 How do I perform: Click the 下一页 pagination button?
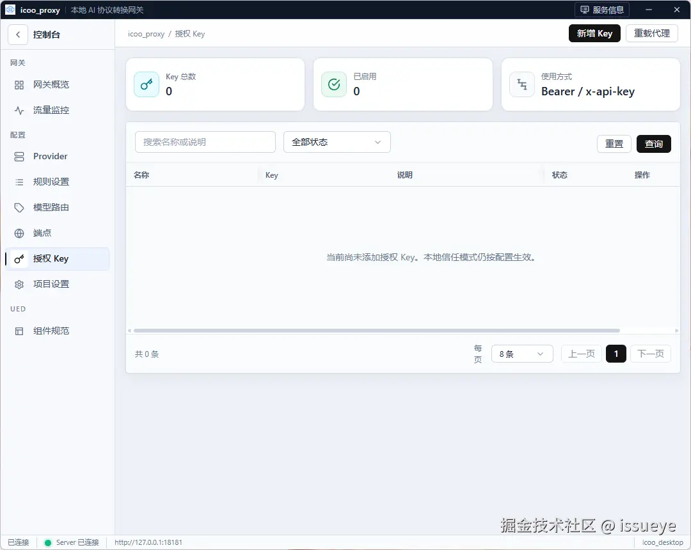651,354
